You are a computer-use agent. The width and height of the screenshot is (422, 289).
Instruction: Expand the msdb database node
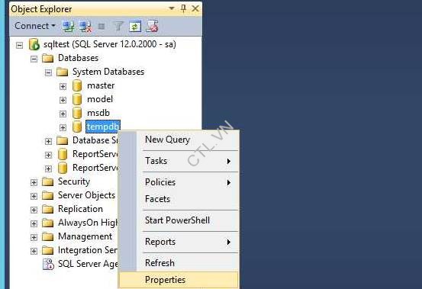pos(63,114)
